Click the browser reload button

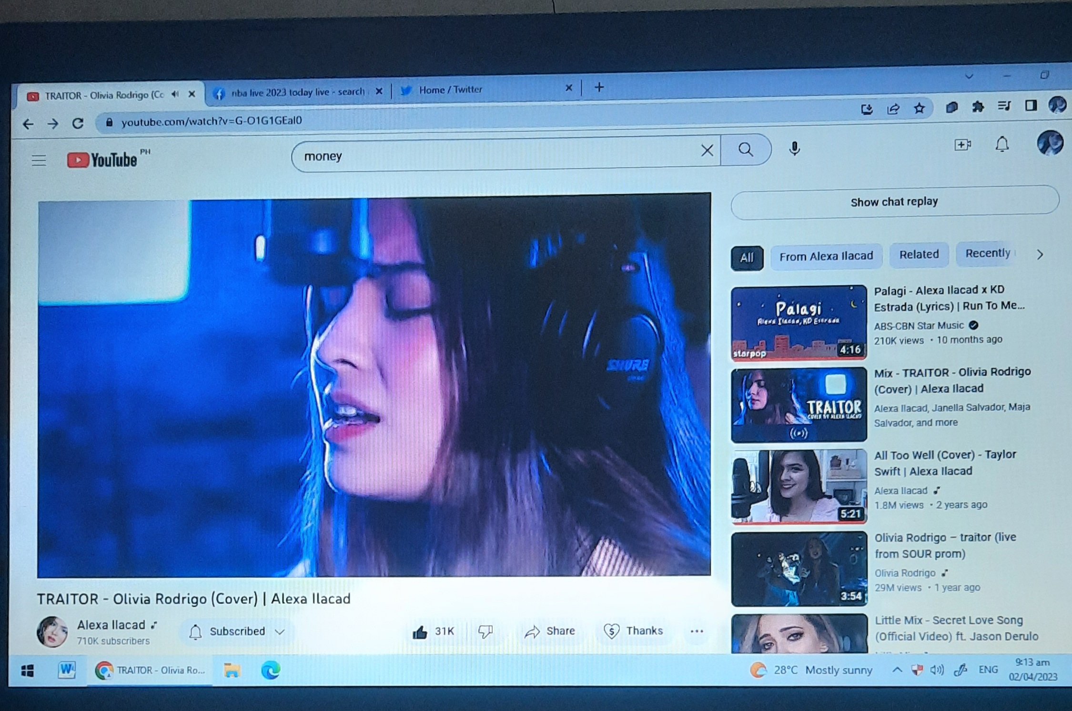click(78, 124)
